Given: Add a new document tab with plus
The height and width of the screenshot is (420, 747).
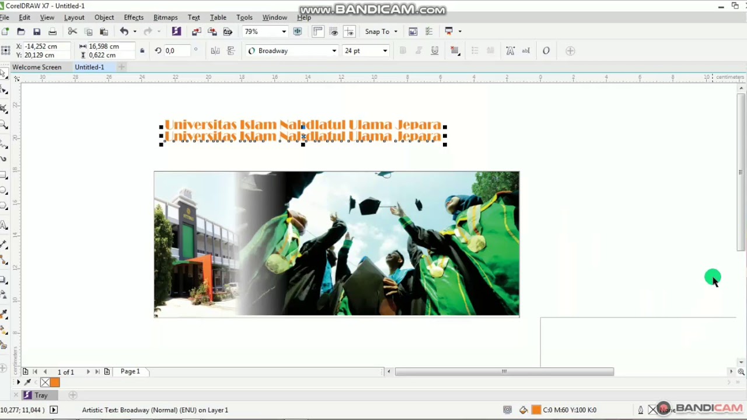Looking at the screenshot, I should point(121,67).
